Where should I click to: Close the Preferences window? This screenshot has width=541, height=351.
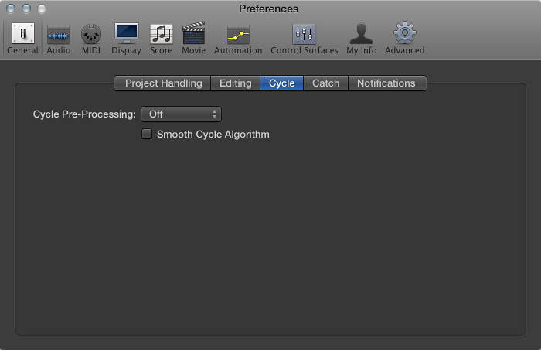tap(11, 9)
